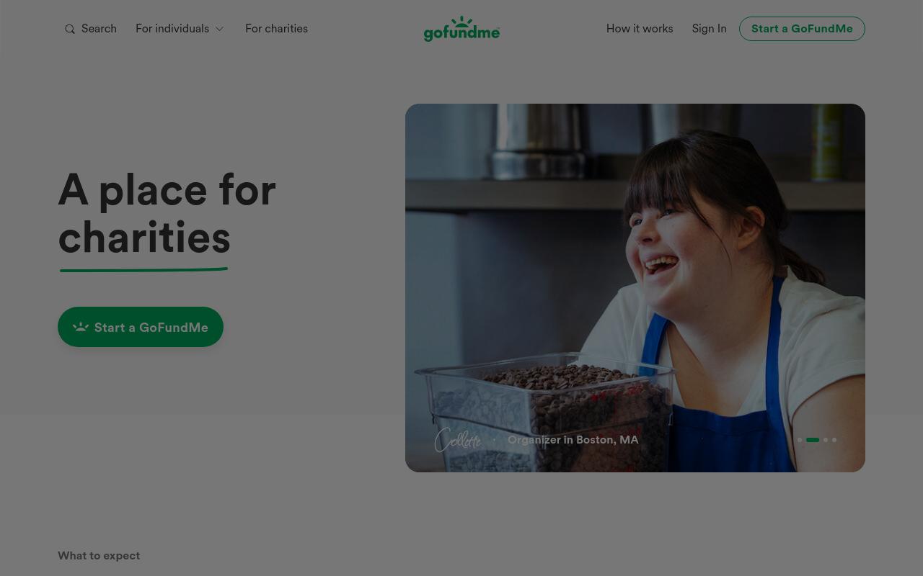Click the Sign In link
Image resolution: width=923 pixels, height=576 pixels.
709,29
